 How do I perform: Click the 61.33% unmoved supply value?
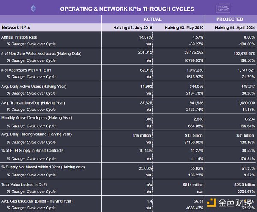coord(248,168)
